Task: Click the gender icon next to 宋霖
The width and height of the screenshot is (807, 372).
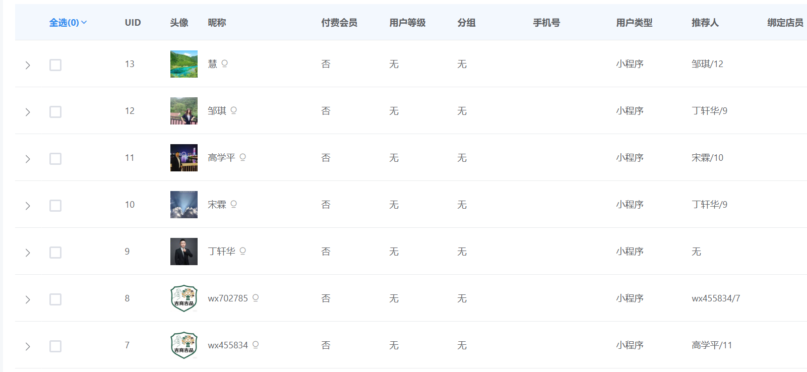Action: (x=233, y=204)
